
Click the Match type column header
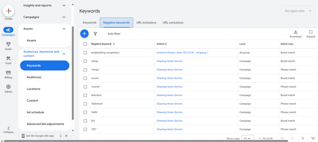point(287,44)
